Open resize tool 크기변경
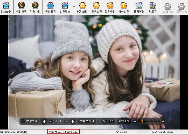 (x=139, y=7)
